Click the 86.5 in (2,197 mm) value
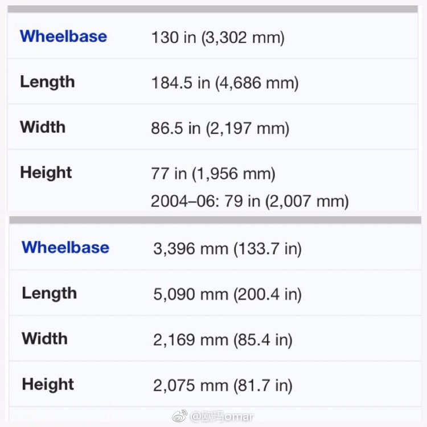The width and height of the screenshot is (427, 427). point(220,128)
